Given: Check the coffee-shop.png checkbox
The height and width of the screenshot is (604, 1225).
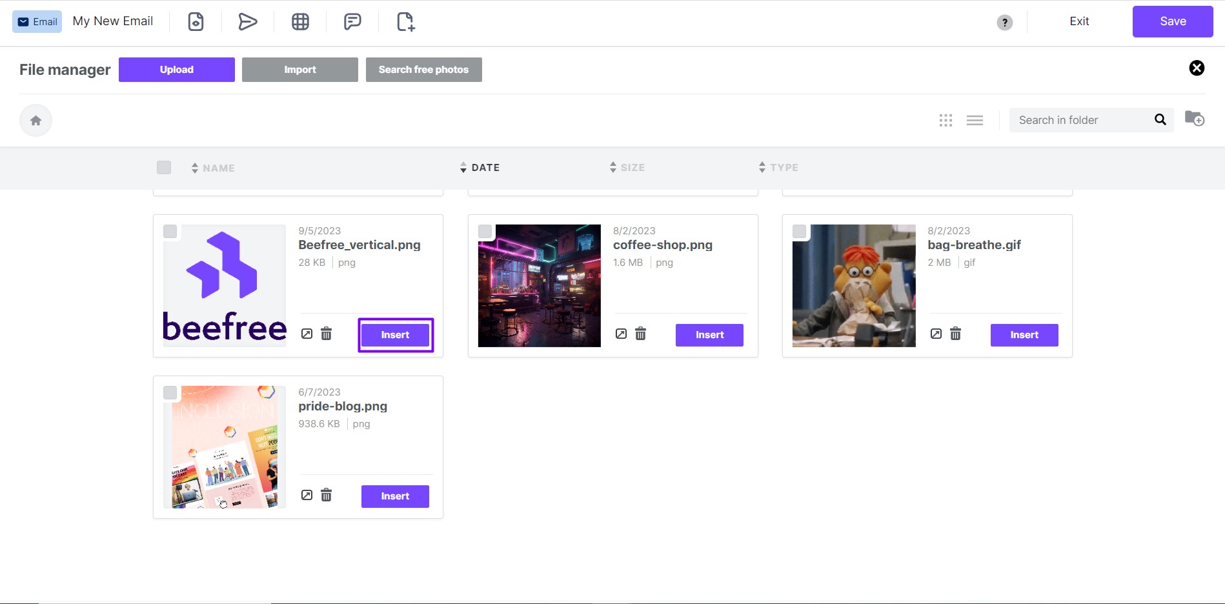Looking at the screenshot, I should tap(485, 232).
